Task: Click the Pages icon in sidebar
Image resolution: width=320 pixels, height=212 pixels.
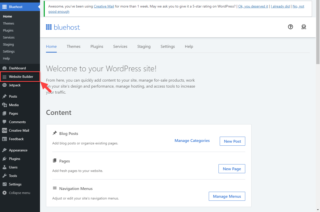Action: coord(4,113)
